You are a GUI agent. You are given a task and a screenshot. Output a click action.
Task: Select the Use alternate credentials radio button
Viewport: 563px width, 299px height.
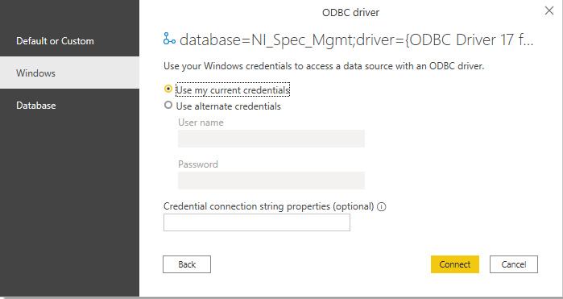point(168,105)
